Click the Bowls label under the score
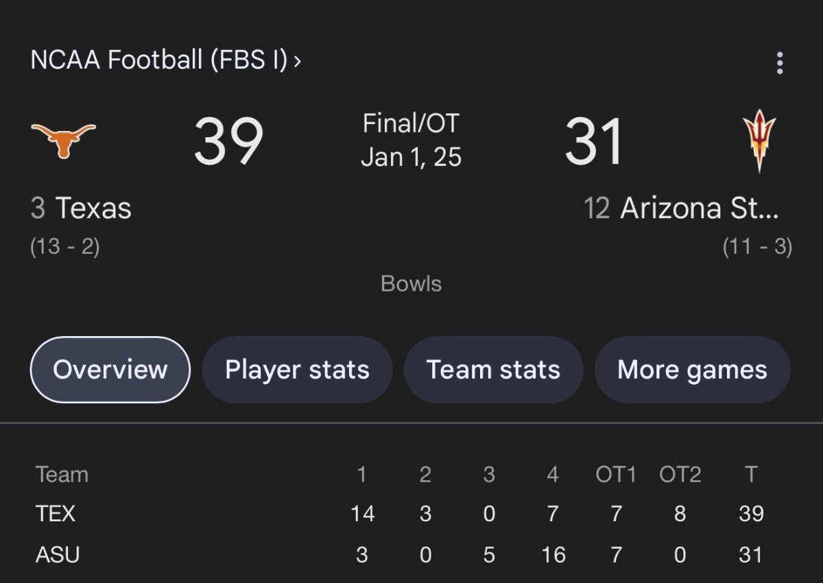The width and height of the screenshot is (823, 583). 411,283
